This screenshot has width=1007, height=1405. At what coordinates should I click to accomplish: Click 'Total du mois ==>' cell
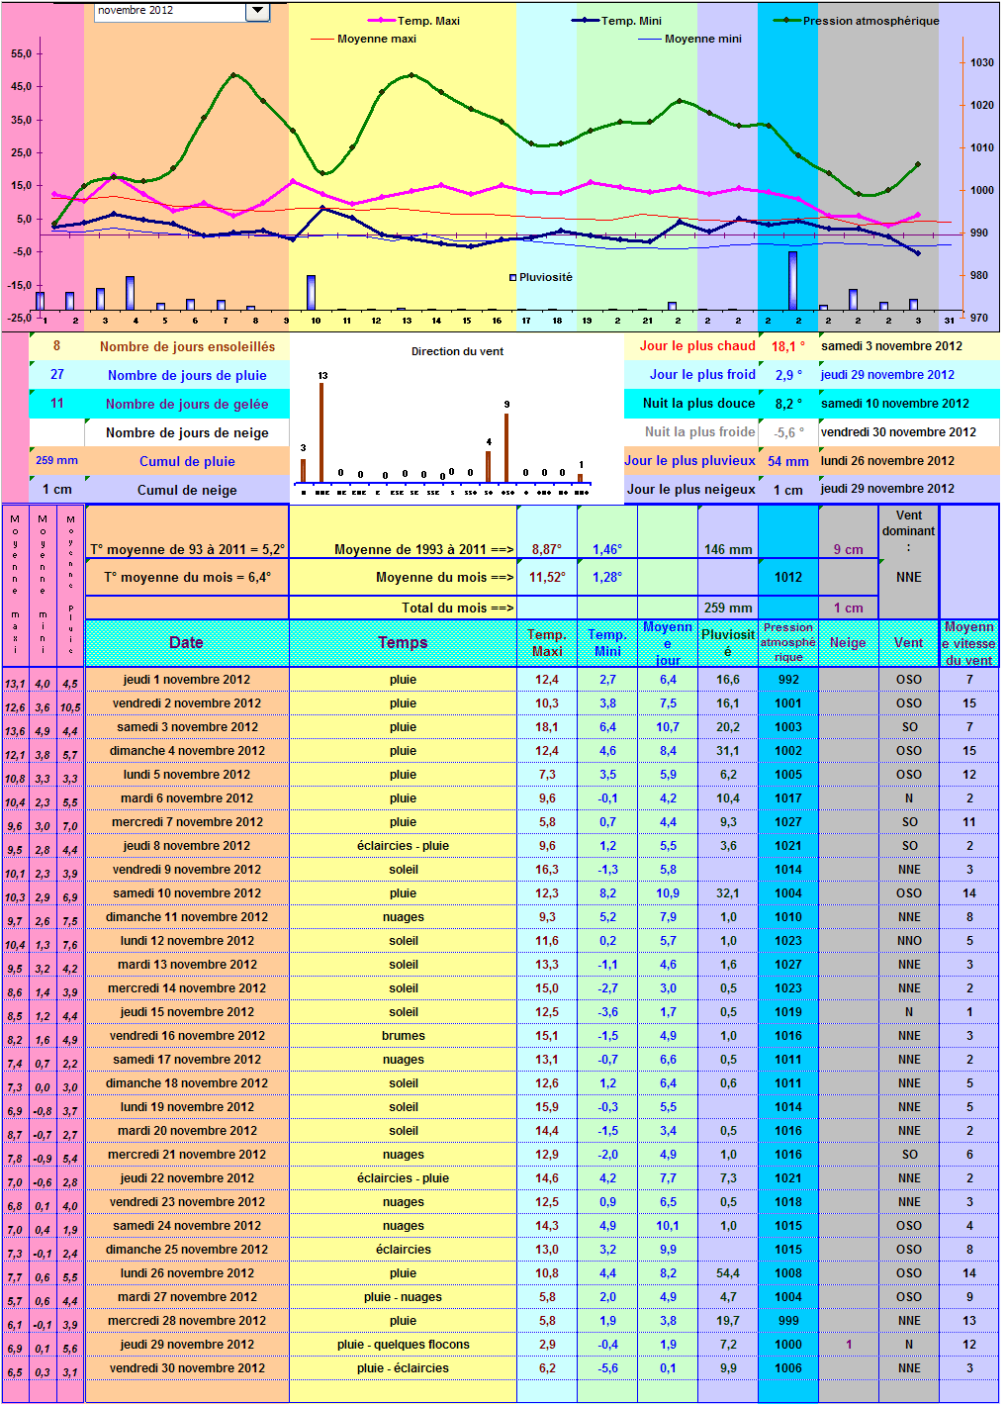tap(403, 608)
